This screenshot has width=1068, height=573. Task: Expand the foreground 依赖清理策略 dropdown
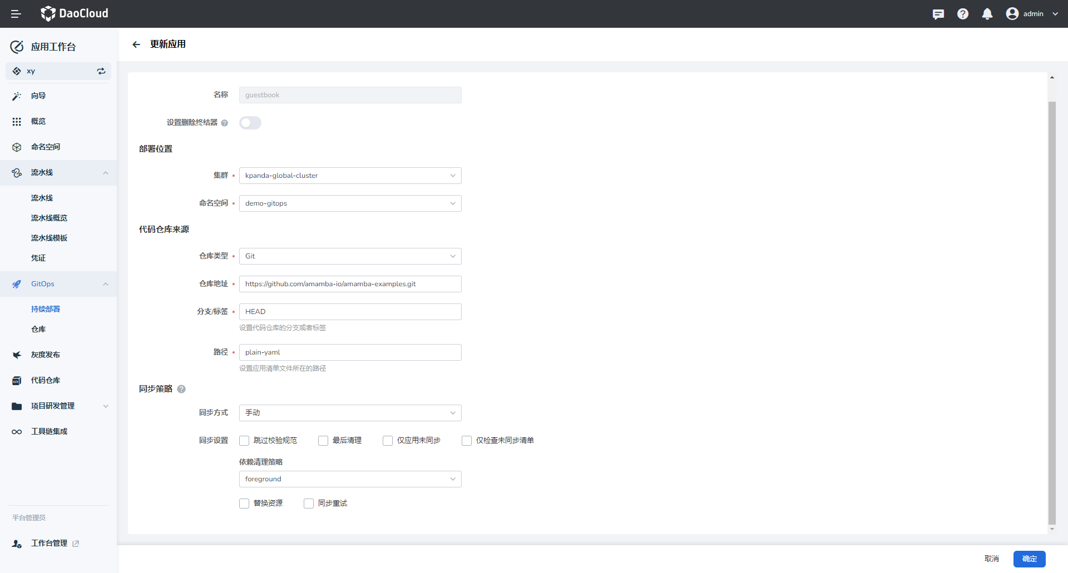[x=350, y=479]
